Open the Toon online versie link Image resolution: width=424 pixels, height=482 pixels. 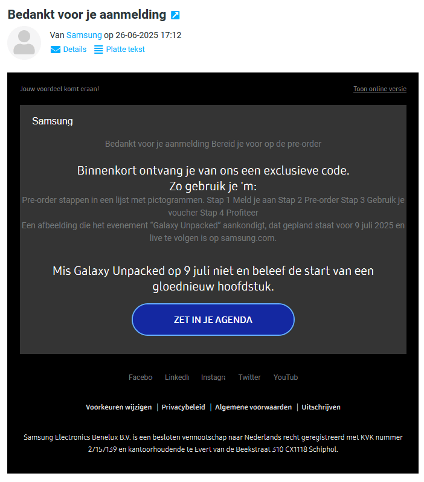point(379,89)
